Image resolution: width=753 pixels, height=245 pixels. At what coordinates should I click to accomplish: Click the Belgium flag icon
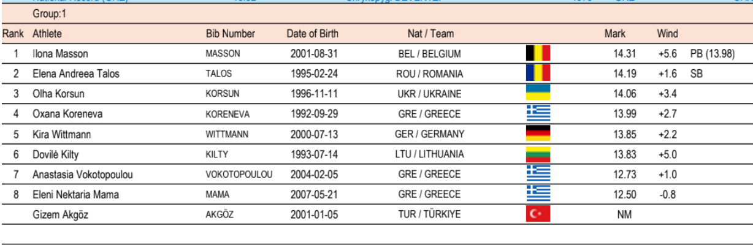click(x=538, y=53)
